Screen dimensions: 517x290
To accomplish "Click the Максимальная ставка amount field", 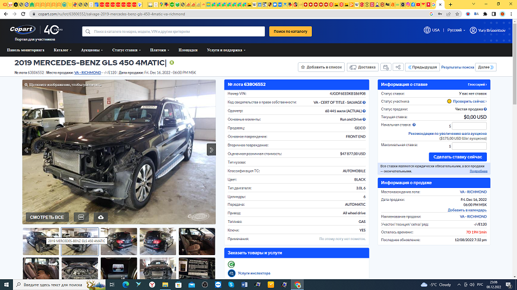I will [x=469, y=146].
